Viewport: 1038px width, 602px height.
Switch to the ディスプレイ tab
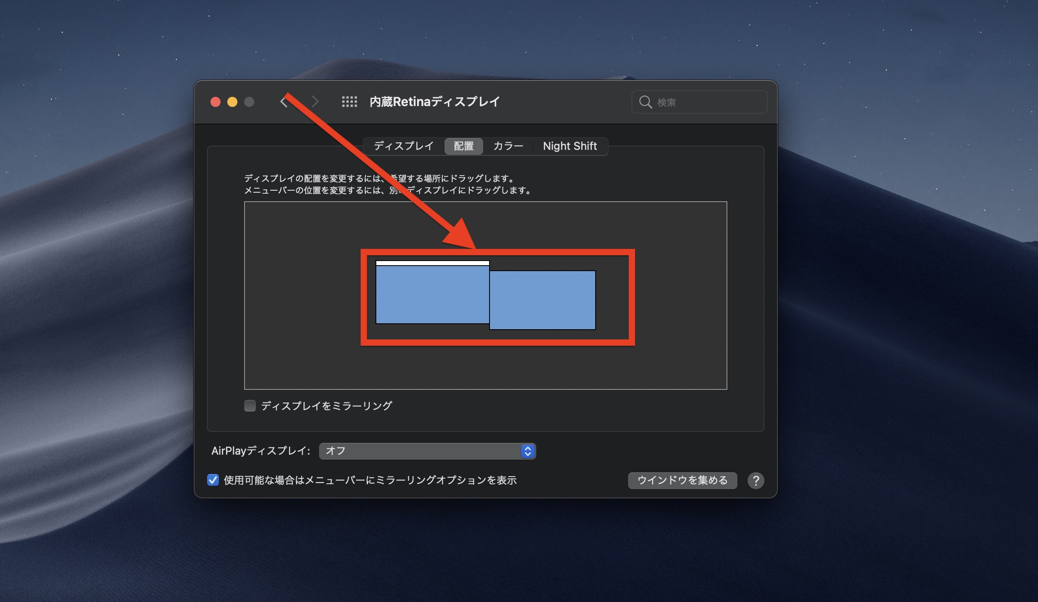(403, 146)
